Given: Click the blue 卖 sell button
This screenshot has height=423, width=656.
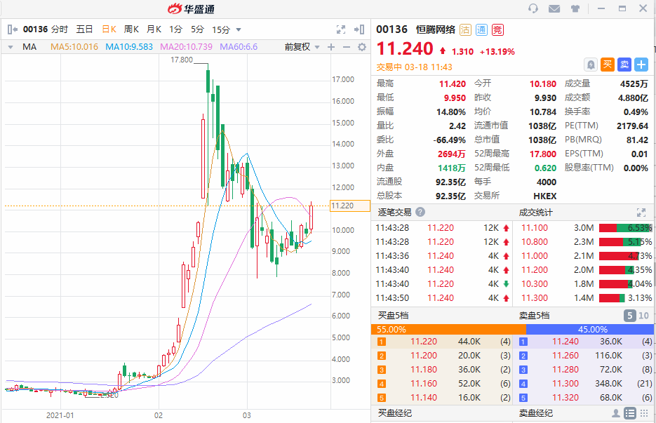Looking at the screenshot, I should click(624, 65).
